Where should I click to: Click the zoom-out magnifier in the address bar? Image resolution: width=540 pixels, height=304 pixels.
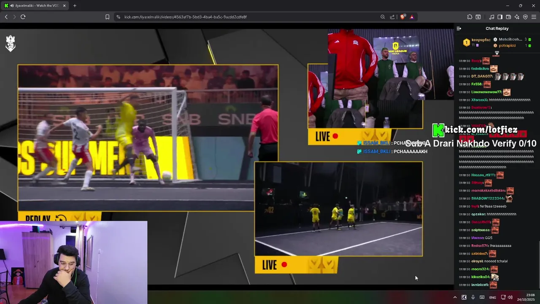(383, 17)
